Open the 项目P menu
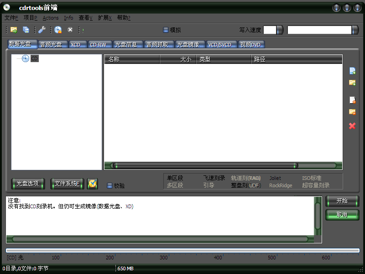365x274 pixels. pyautogui.click(x=30, y=18)
